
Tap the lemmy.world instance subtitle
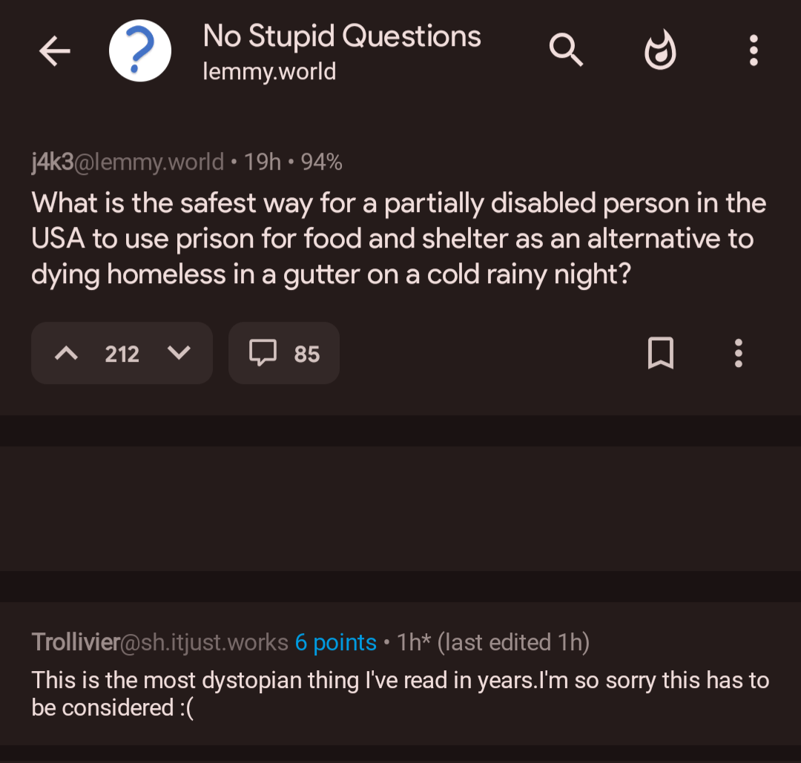(x=270, y=72)
